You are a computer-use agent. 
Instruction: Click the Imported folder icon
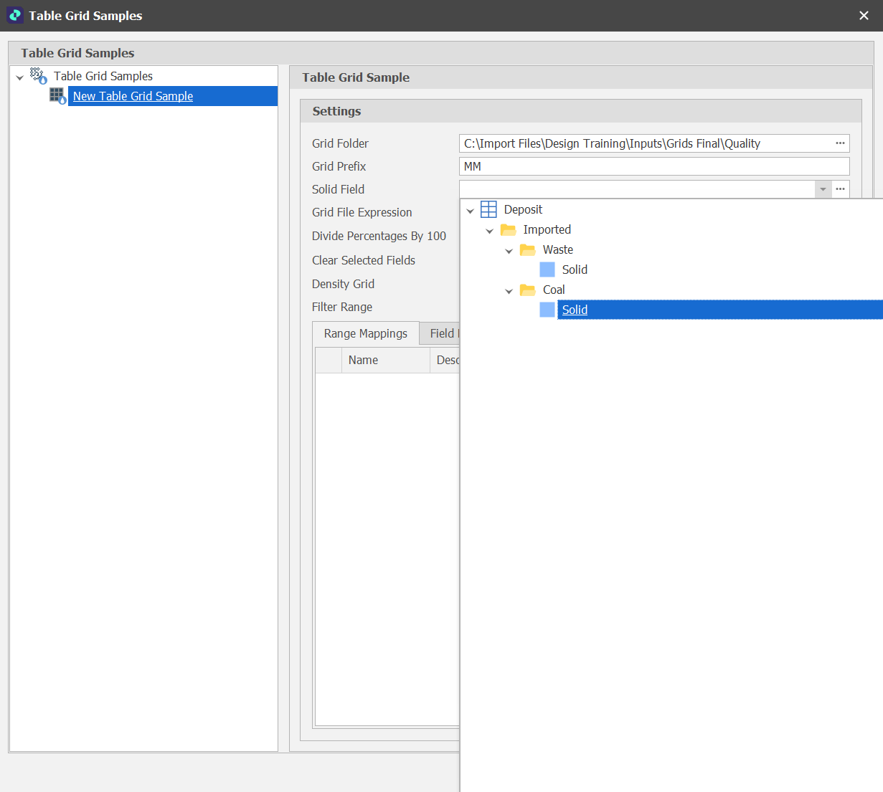509,229
